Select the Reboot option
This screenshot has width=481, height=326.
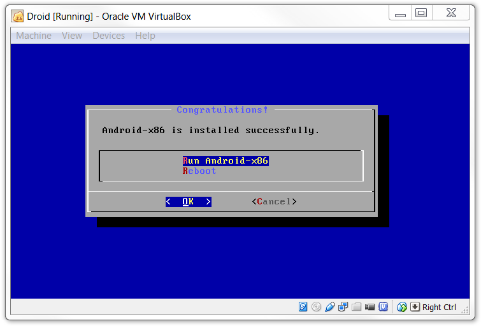(199, 171)
